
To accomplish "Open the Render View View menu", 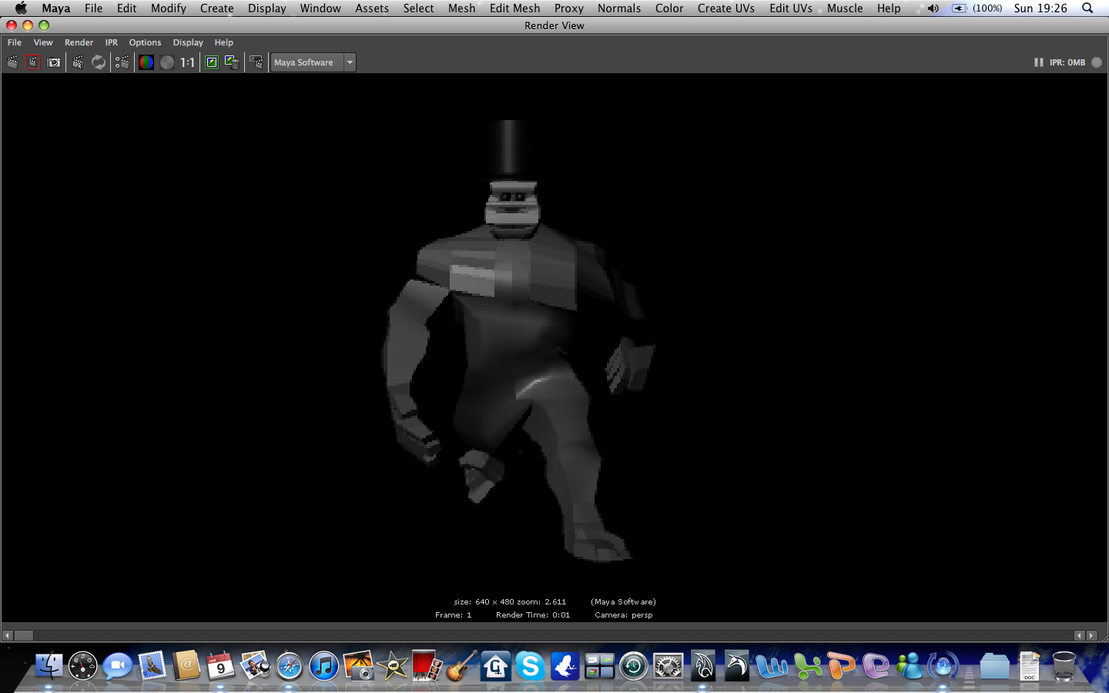I will point(43,42).
